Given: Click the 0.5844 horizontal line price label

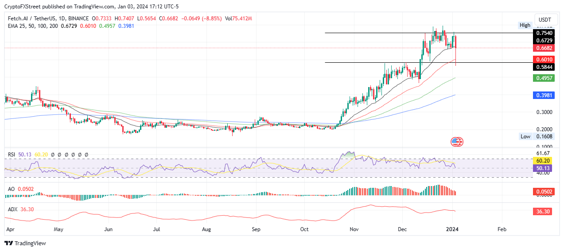Looking at the screenshot, I should [x=544, y=67].
